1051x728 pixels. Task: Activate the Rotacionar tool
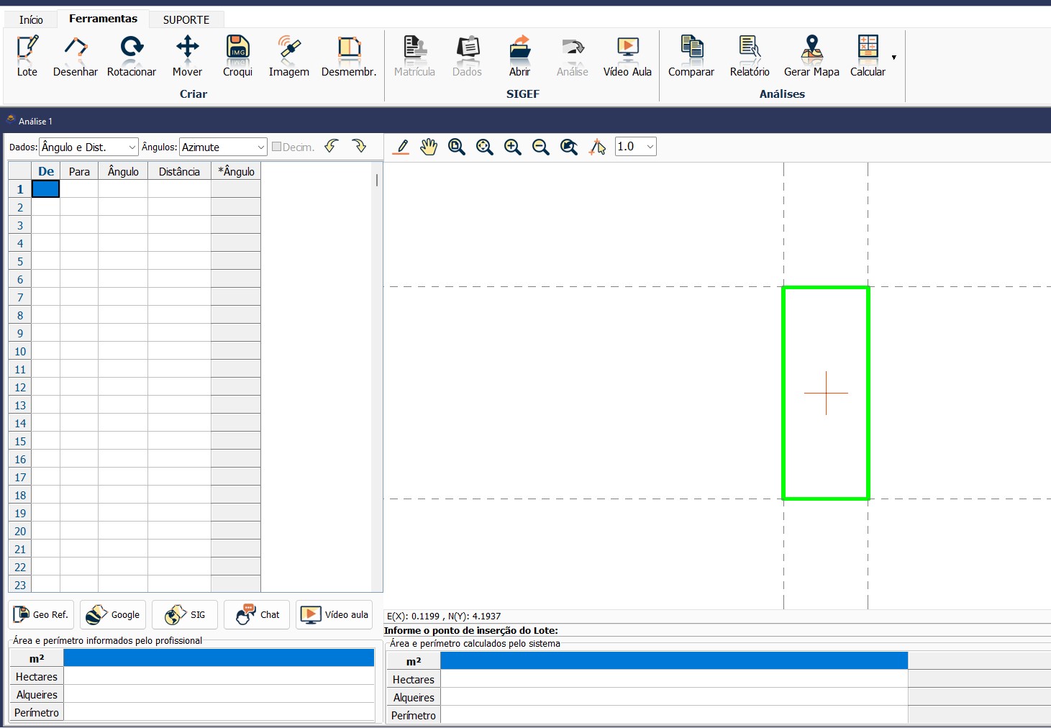[x=132, y=56]
